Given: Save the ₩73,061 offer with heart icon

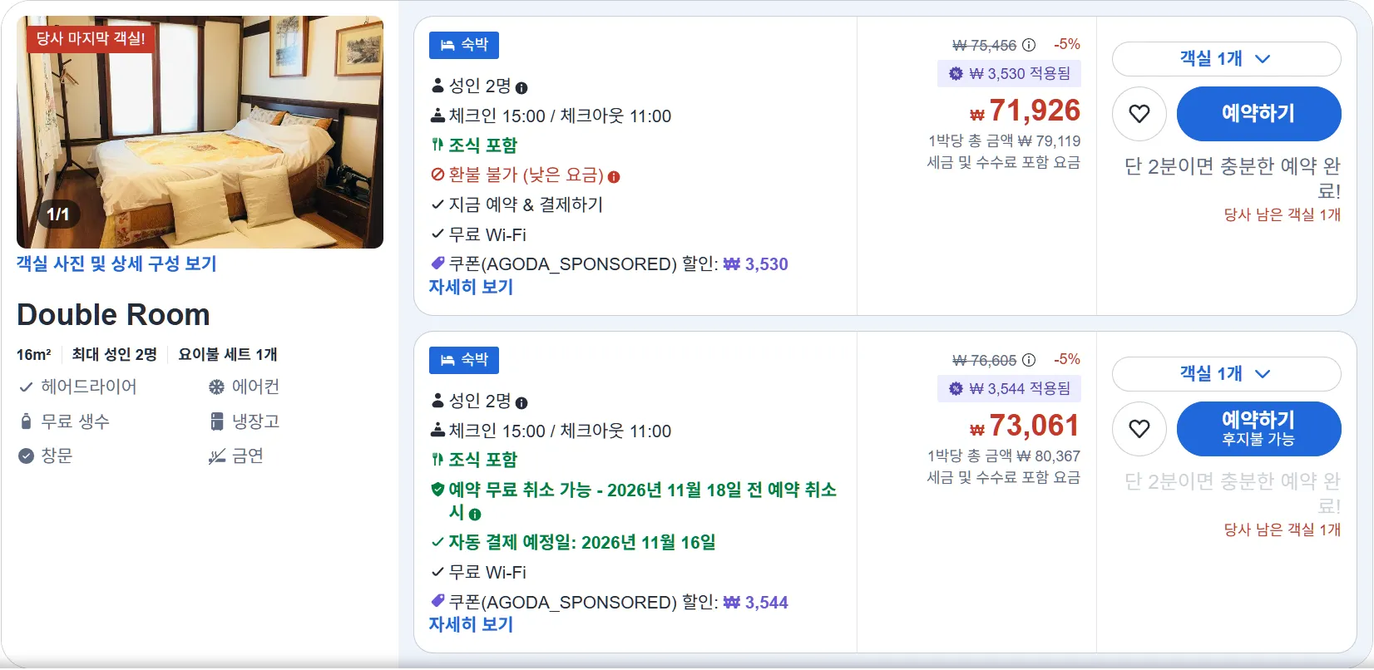Looking at the screenshot, I should [1139, 429].
